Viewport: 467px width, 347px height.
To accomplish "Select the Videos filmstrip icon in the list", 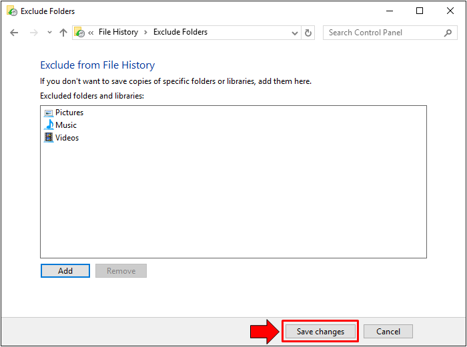I will pyautogui.click(x=49, y=138).
